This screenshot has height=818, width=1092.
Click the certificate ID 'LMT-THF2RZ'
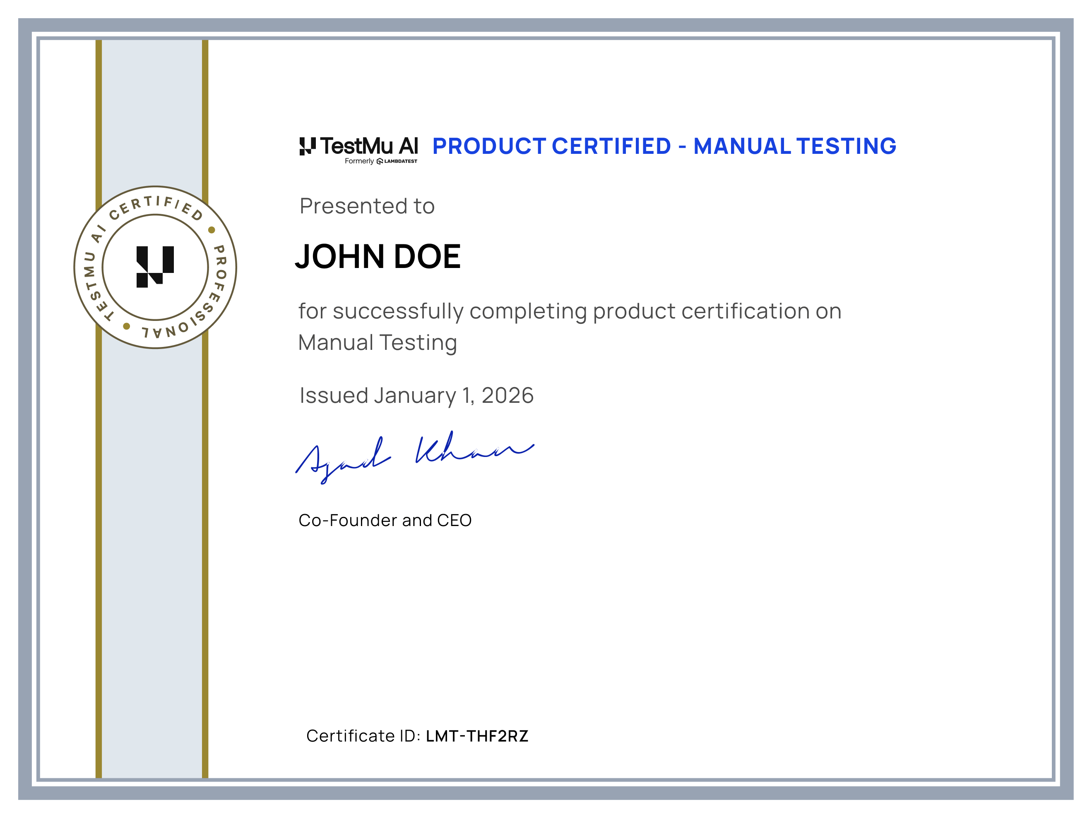(x=478, y=736)
